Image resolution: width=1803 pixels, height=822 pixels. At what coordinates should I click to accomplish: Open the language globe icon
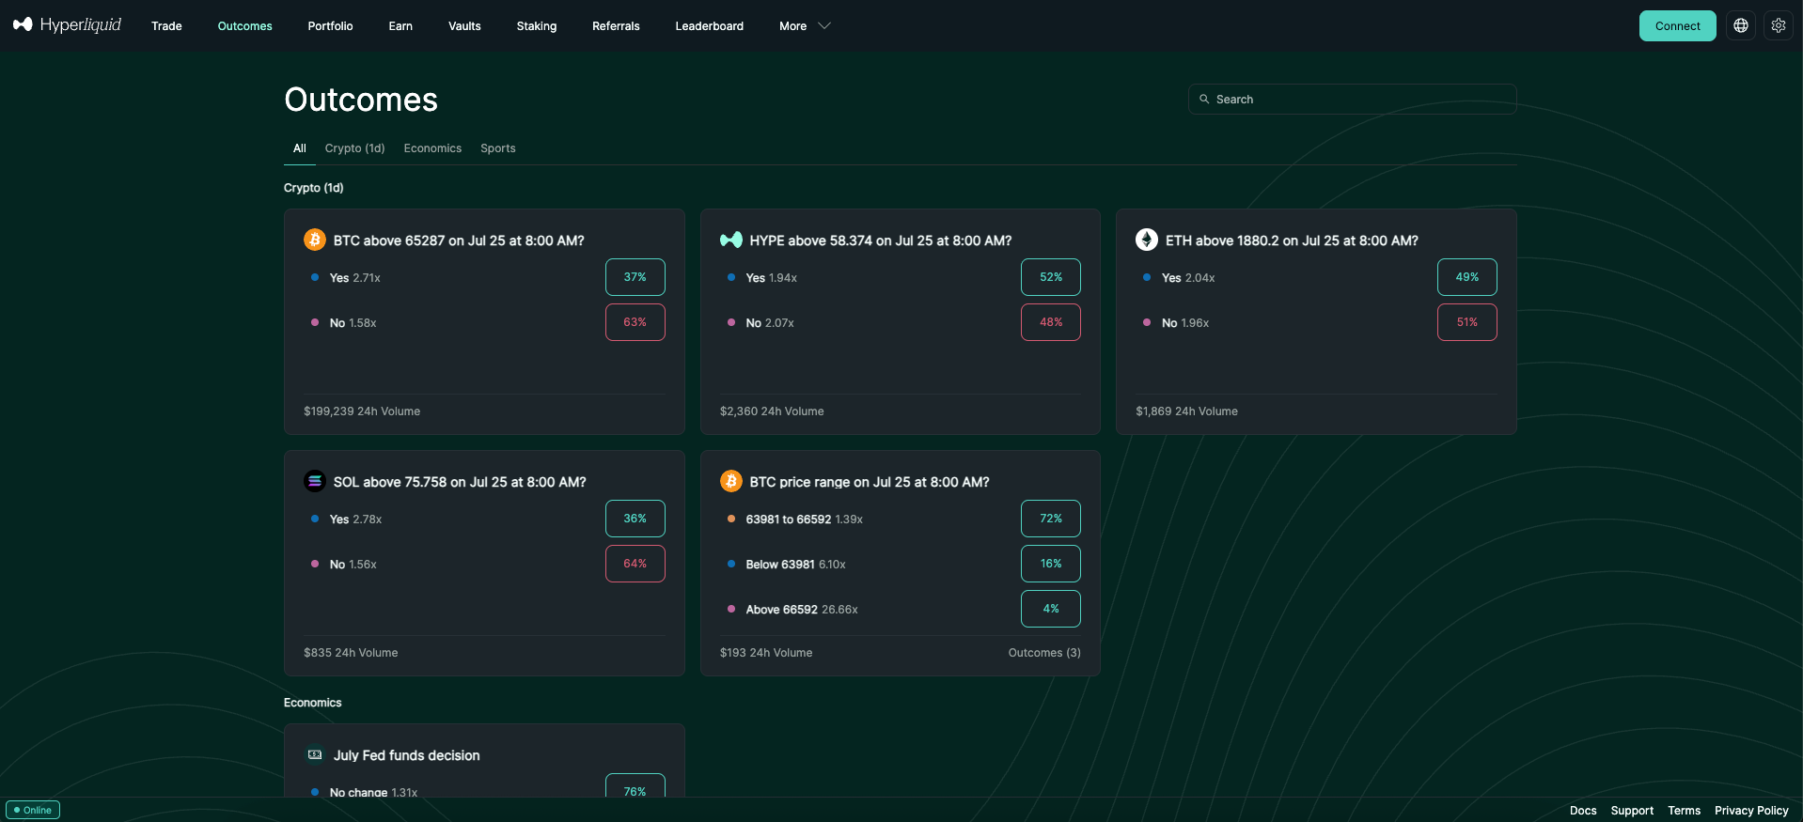tap(1741, 25)
